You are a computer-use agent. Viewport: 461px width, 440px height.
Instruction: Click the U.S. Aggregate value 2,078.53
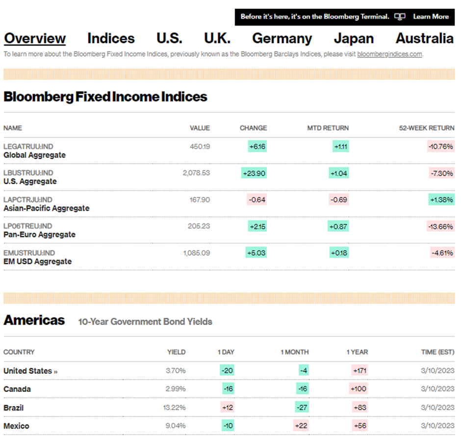[196, 172]
